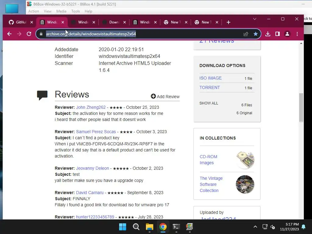This screenshot has height=234, width=312.
Task: Click the Vintage Software Collection thumbnail
Action: 245,184
